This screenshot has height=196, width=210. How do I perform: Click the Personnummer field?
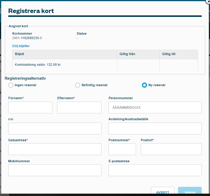(x=155, y=107)
